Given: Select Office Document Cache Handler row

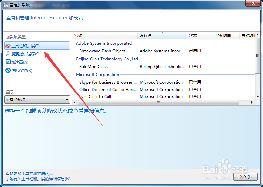Looking at the screenshot, I should coord(163,89).
